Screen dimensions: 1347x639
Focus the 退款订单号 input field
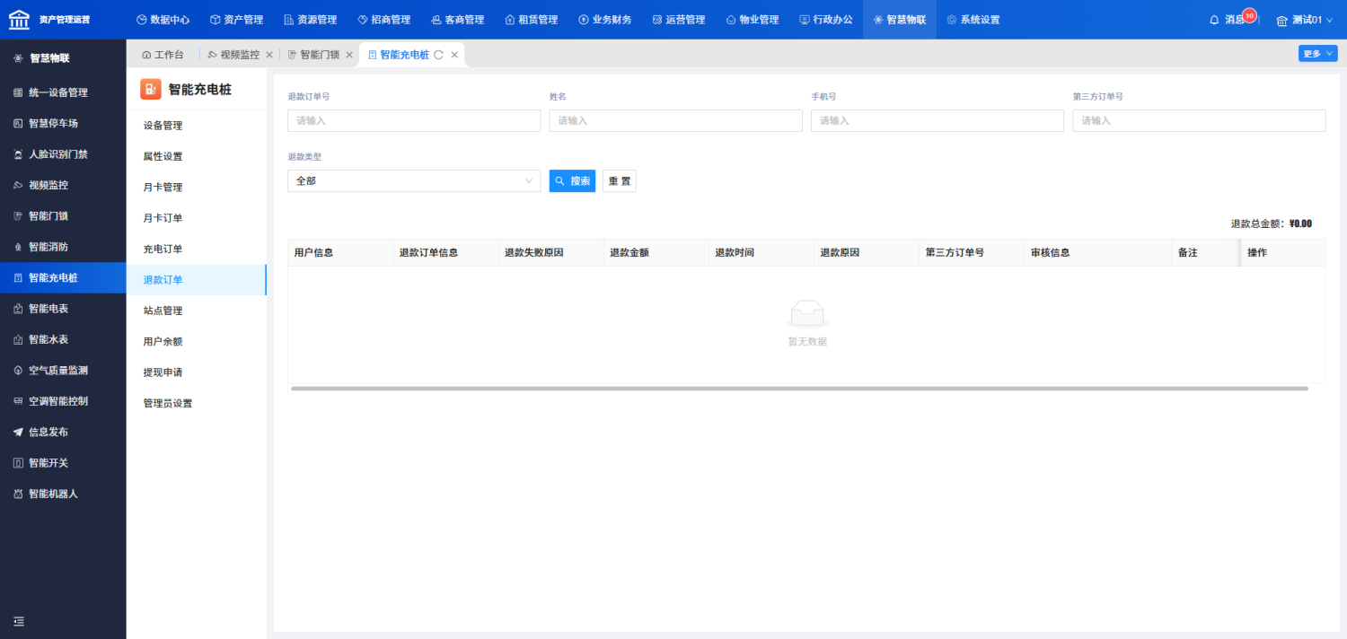(414, 120)
